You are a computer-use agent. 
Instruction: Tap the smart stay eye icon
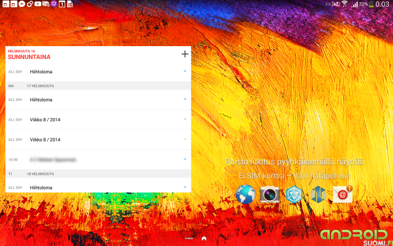click(328, 4)
